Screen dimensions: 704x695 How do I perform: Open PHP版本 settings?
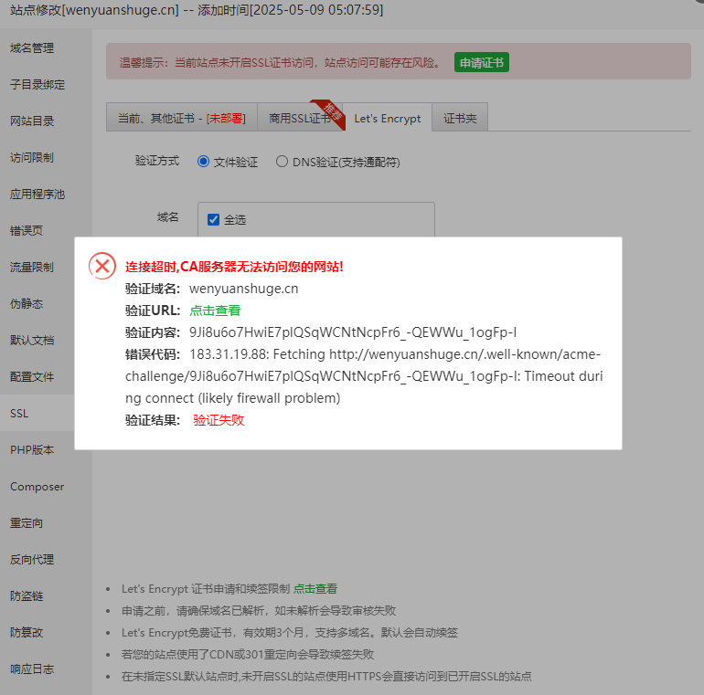pos(32,449)
